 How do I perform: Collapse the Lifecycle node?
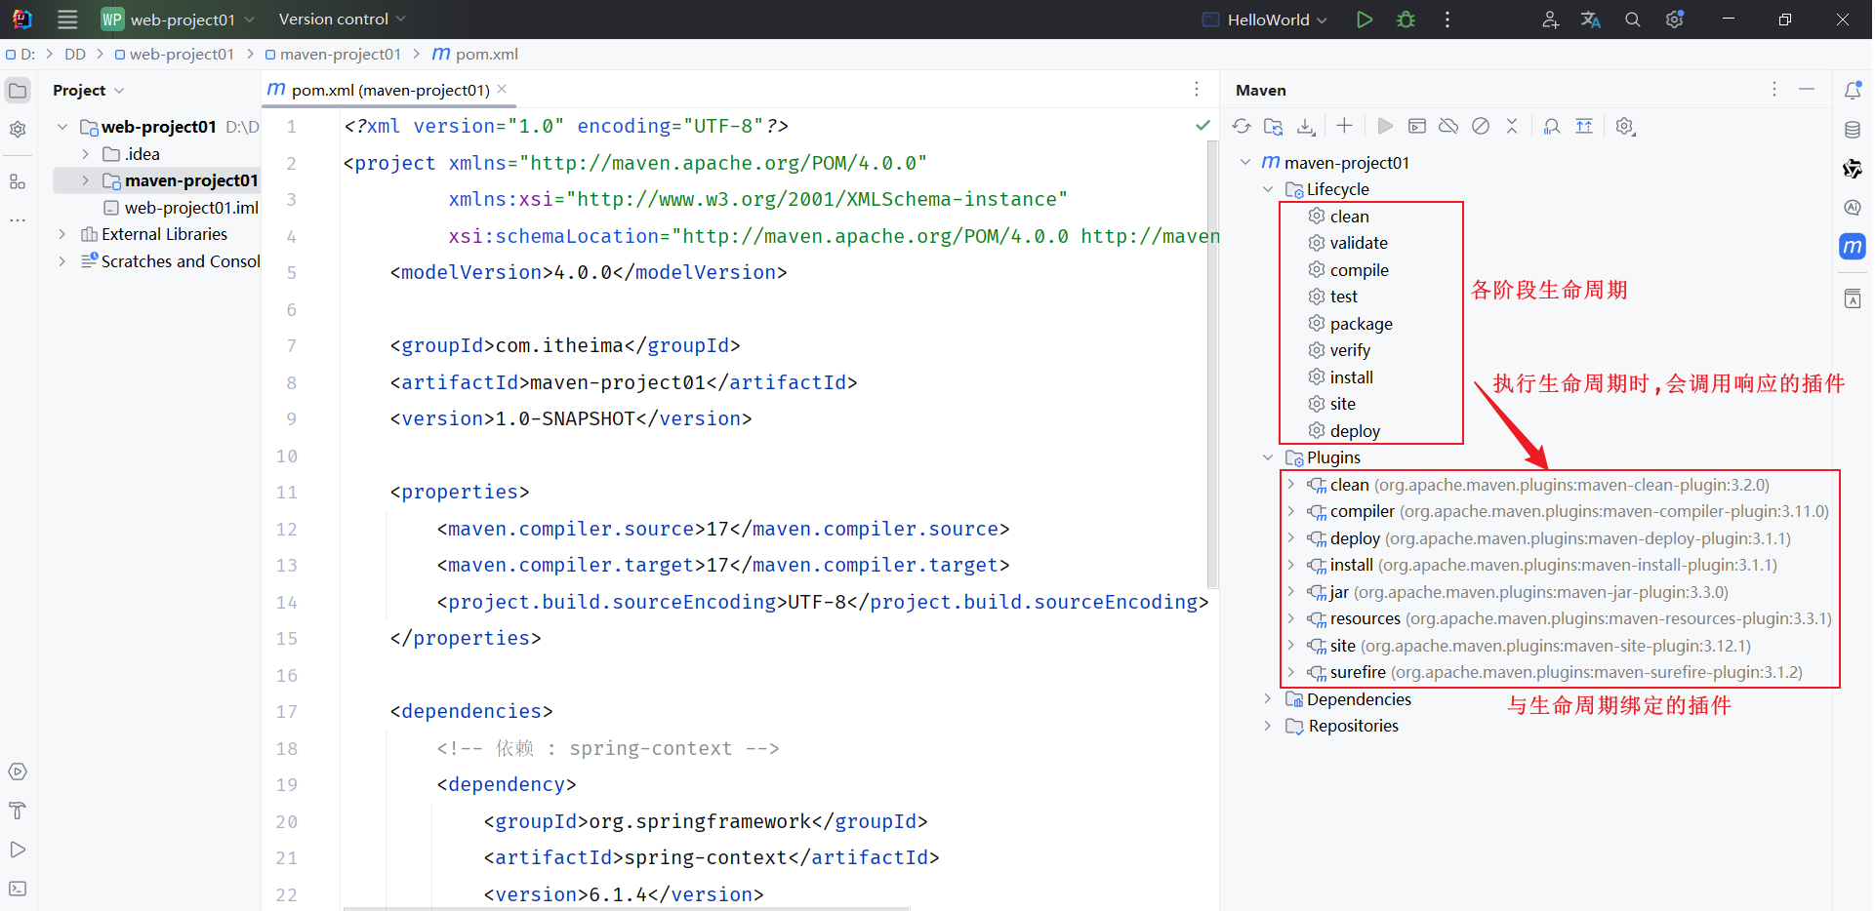pos(1267,188)
